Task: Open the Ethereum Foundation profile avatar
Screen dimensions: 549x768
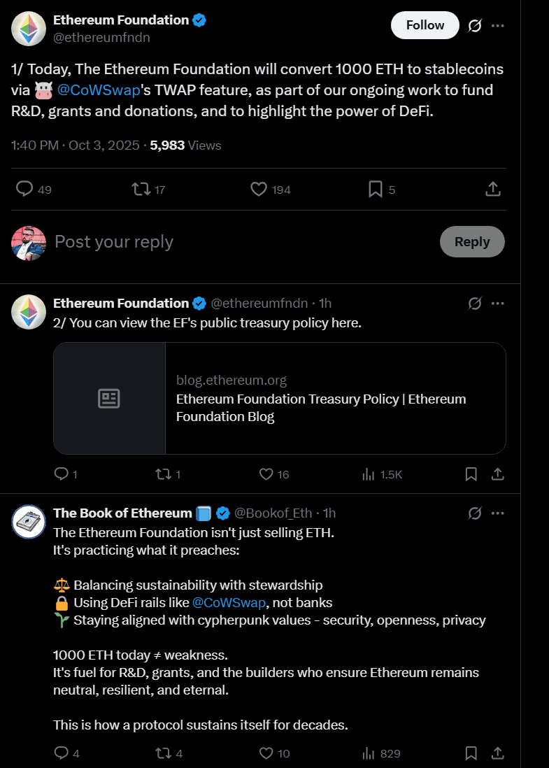Action: click(28, 28)
